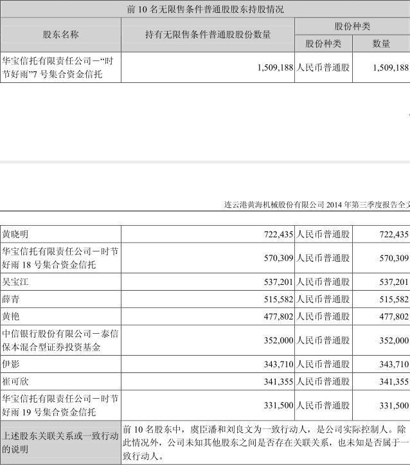Click the page header 连云港黄海机械股份有限公司 2014年第三季度报告
Screen dimensions: 410x465
pyautogui.click(x=317, y=205)
